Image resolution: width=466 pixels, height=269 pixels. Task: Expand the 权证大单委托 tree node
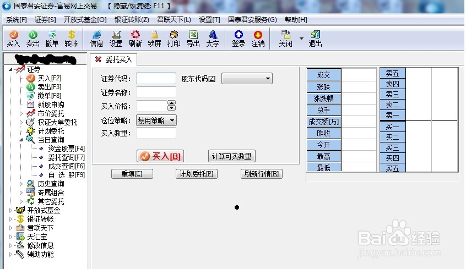(x=21, y=122)
